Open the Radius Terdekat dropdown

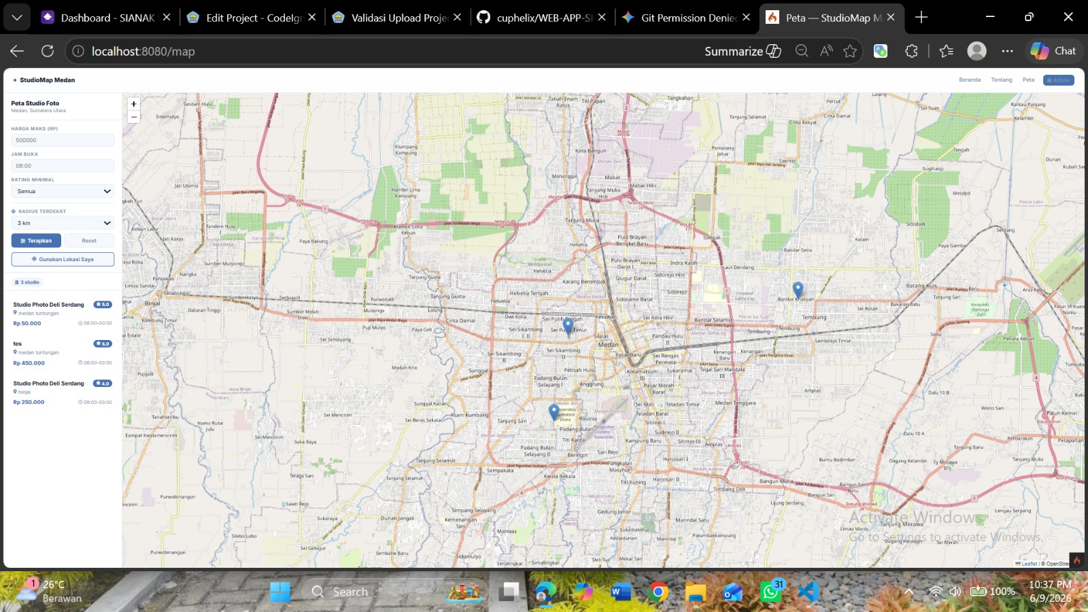coord(63,223)
